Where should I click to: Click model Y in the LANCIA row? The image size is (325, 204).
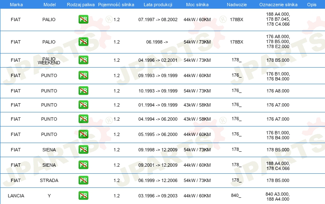[49, 196]
